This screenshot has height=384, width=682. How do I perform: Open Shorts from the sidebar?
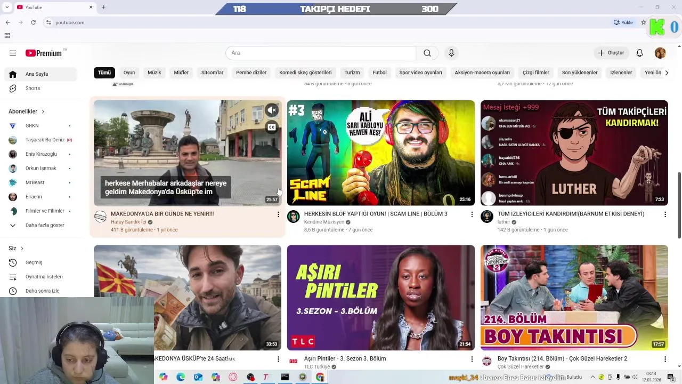(x=40, y=88)
